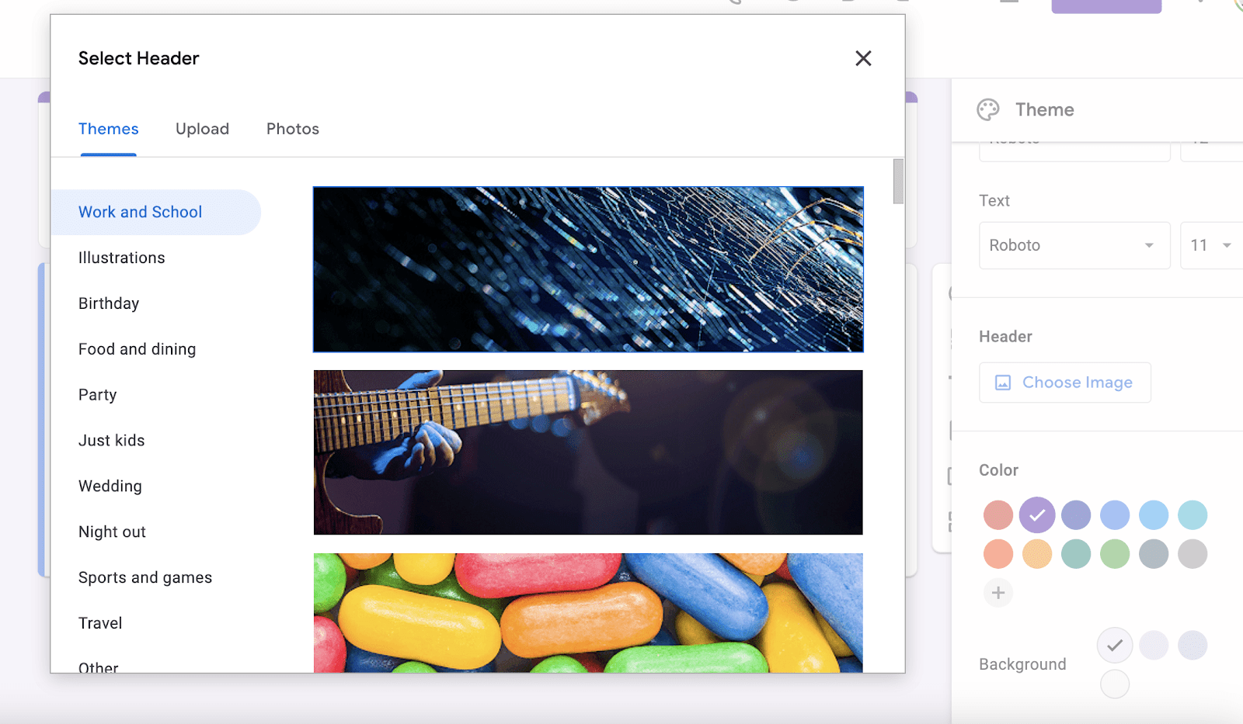Pick the teal theme color swatch

point(1193,514)
